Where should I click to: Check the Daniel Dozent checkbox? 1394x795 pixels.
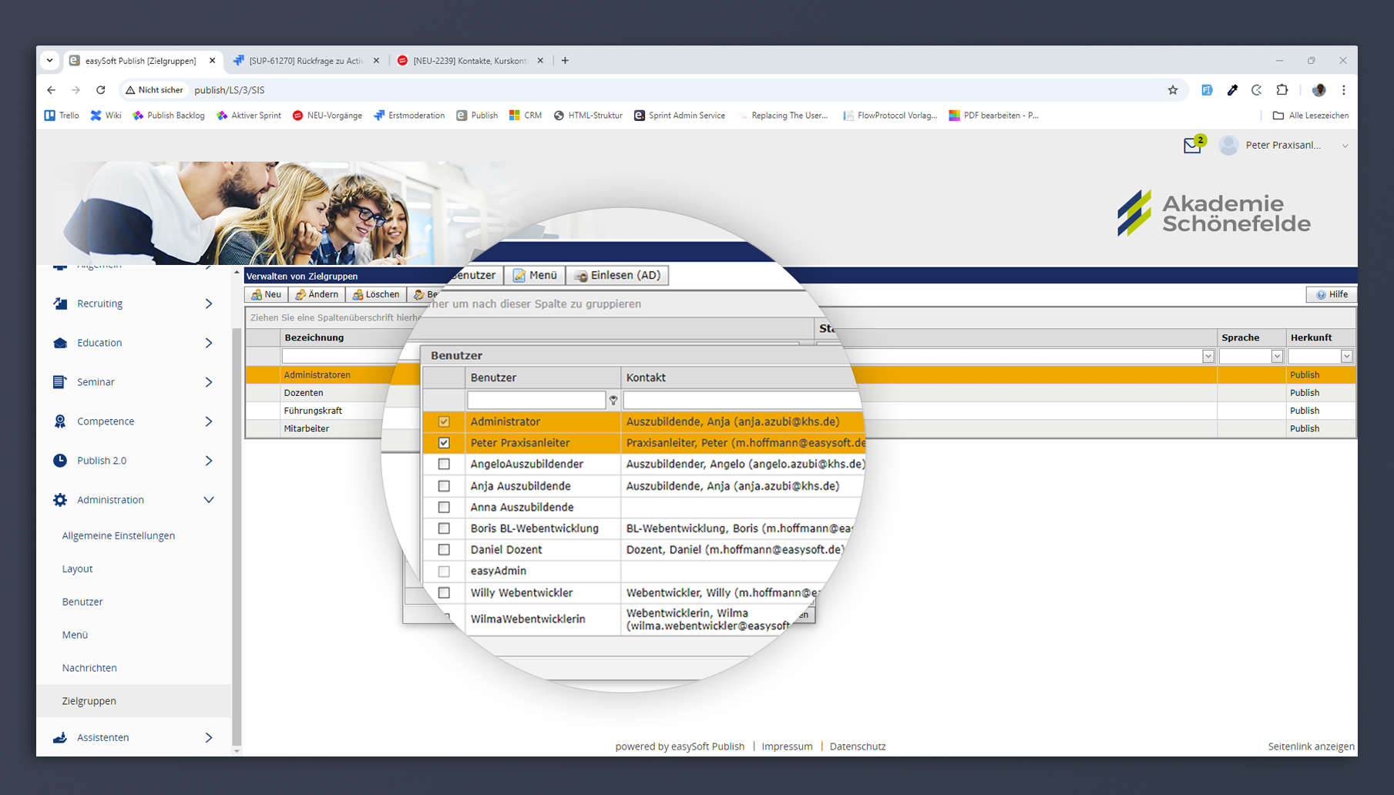444,549
